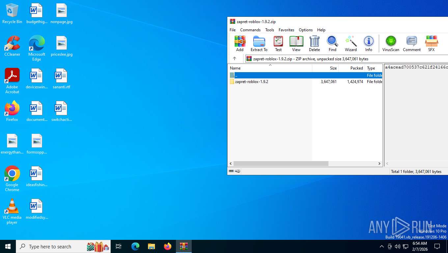Sort file list by Packed column
Viewport: 448px width, 253px height.
point(351,68)
